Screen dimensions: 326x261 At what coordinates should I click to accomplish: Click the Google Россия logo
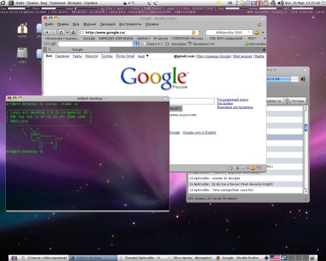155,78
